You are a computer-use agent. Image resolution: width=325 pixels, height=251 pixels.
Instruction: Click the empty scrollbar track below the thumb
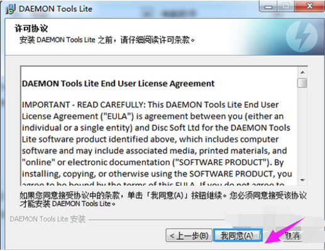pos(302,132)
